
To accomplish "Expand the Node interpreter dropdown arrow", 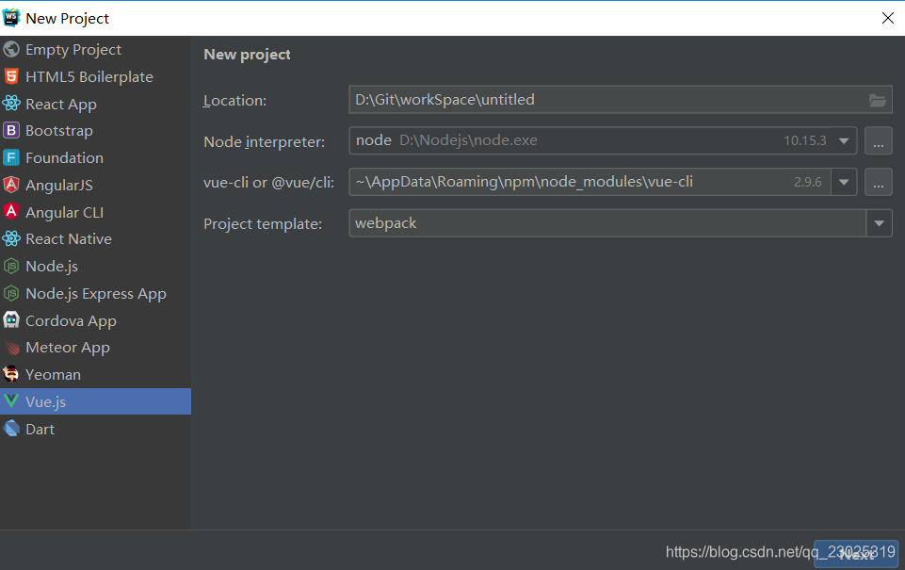I will click(843, 141).
